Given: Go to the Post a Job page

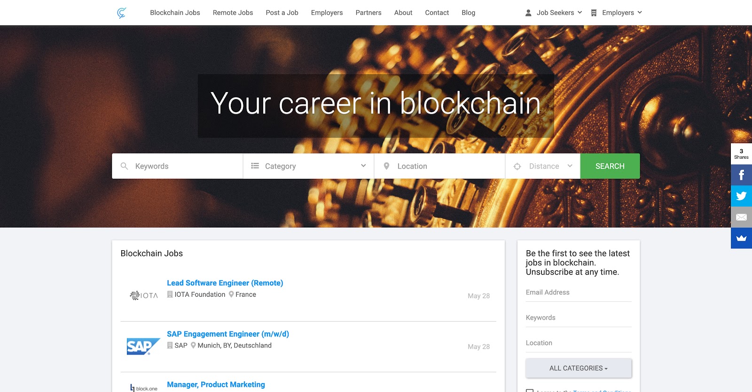Looking at the screenshot, I should click(282, 13).
